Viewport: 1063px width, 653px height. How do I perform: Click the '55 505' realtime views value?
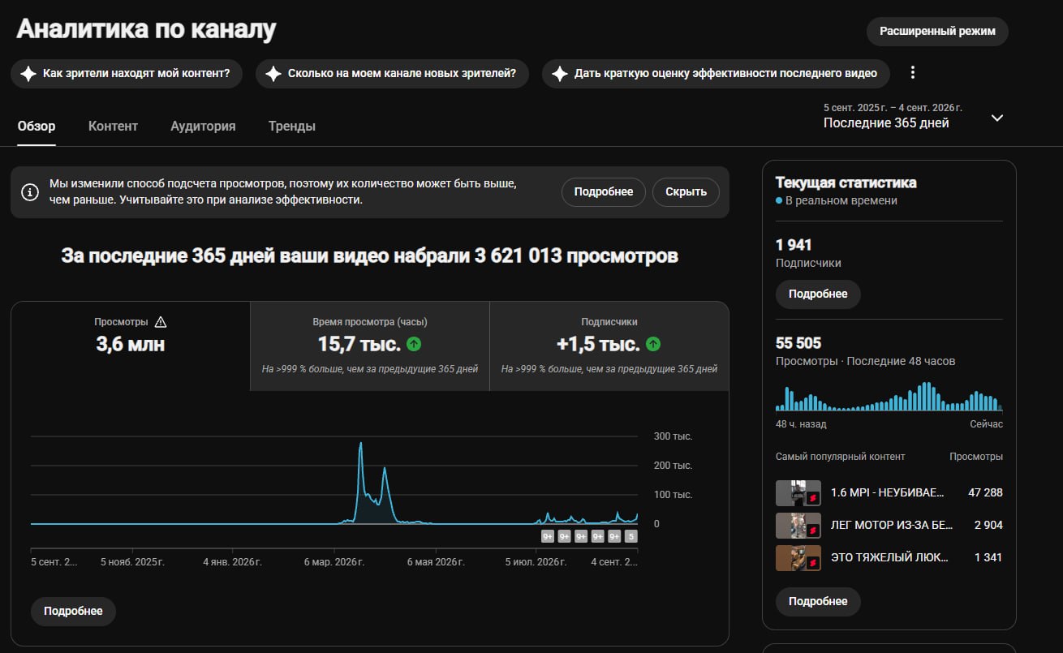click(x=798, y=343)
